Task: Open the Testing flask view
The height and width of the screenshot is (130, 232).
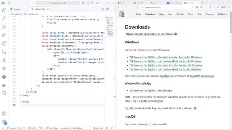Action: (x=4, y=60)
